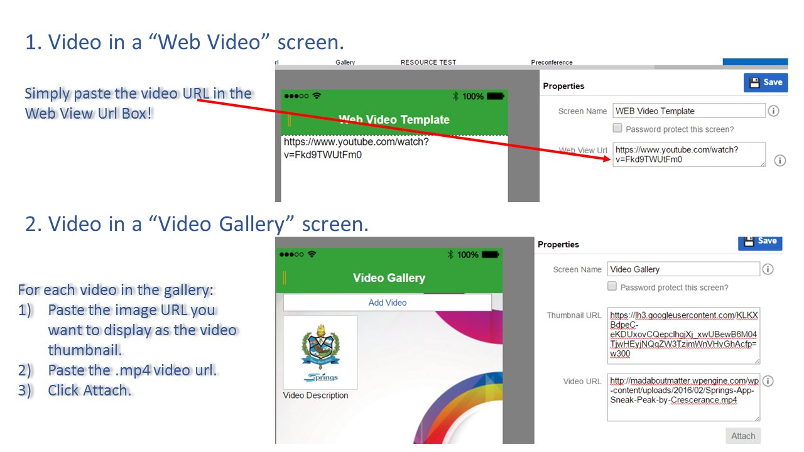This screenshot has height=452, width=804.
Task: Enable password protection for Video Gallery screen
Action: tap(612, 286)
